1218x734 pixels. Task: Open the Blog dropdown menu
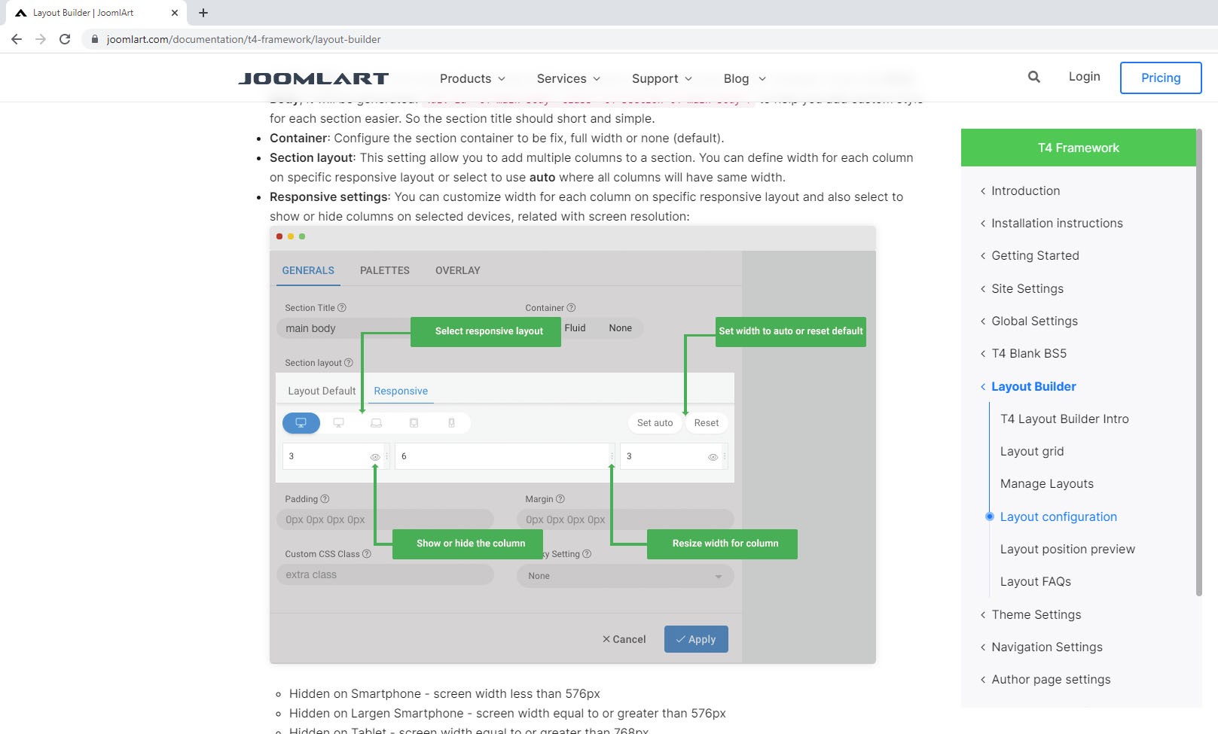click(744, 78)
